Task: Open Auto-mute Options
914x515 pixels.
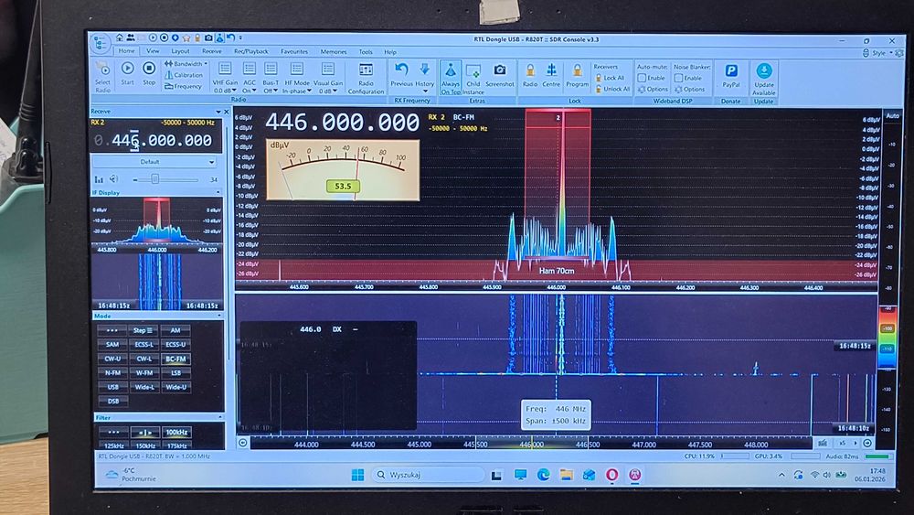Action: coord(653,90)
